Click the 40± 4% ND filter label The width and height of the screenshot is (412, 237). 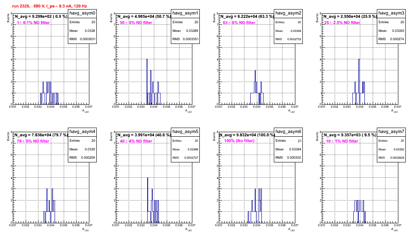[136, 141]
